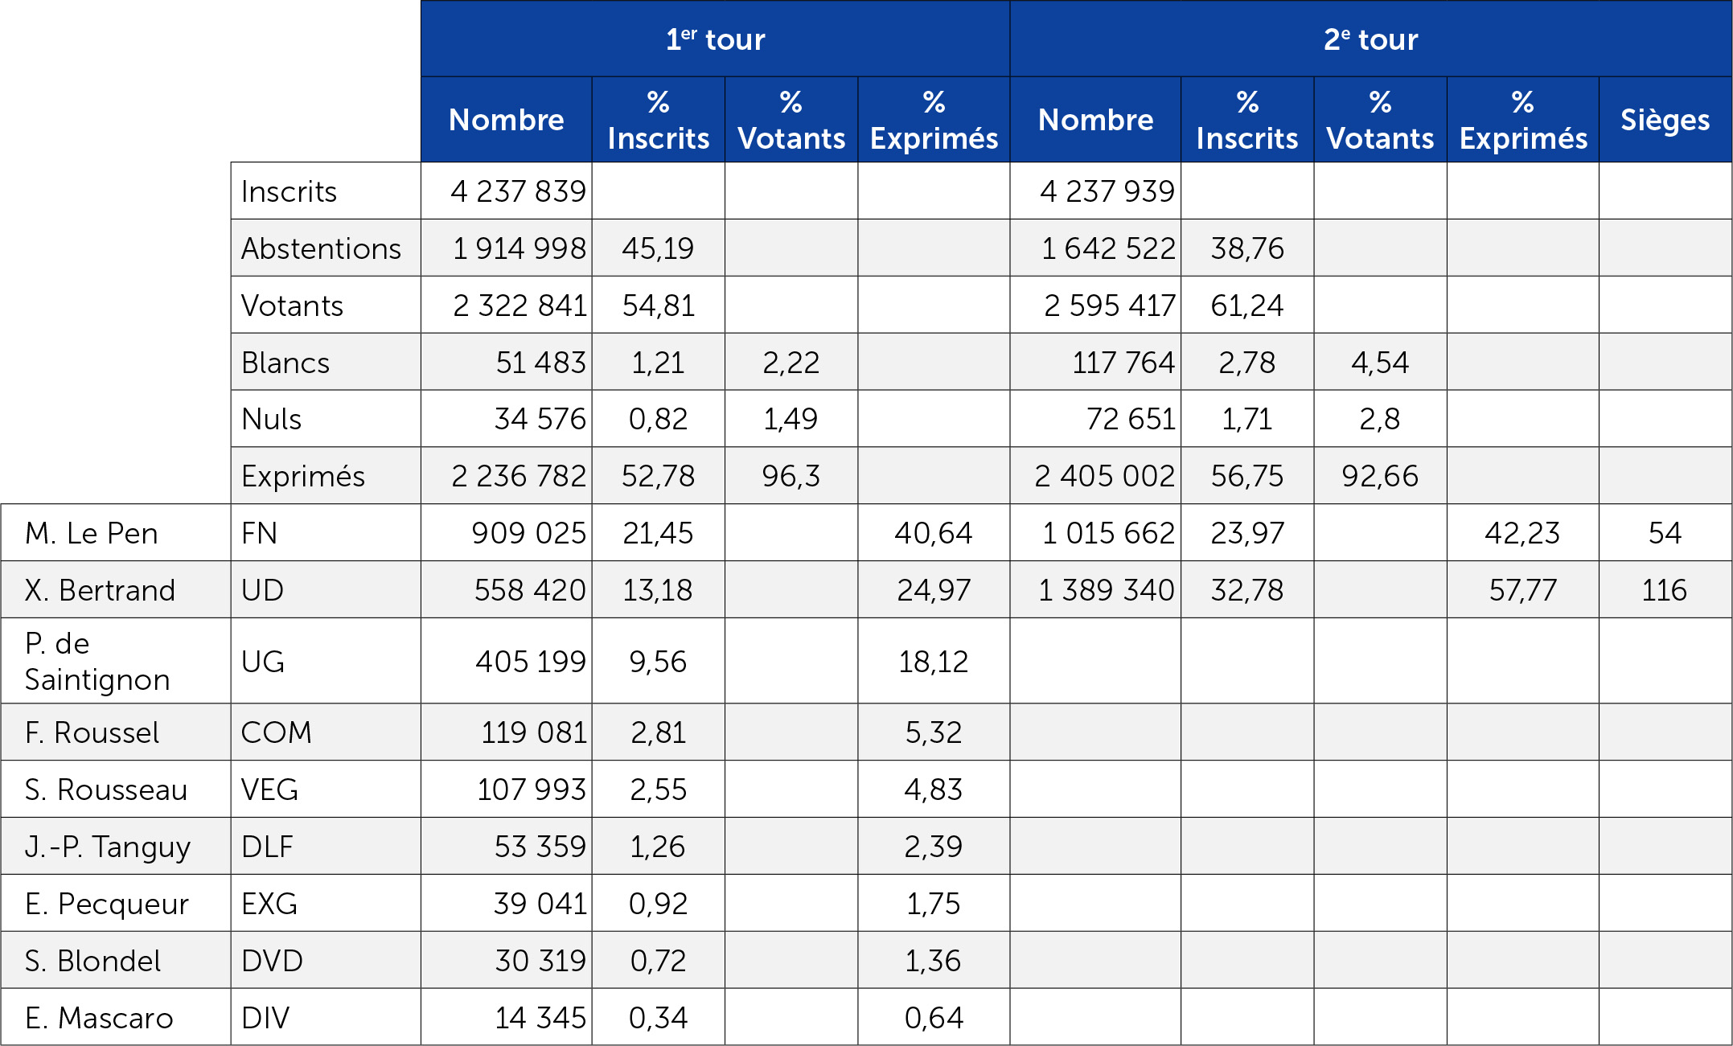The image size is (1733, 1046).
Task: Select the P. de Saintignon name cell
Action: point(116,661)
